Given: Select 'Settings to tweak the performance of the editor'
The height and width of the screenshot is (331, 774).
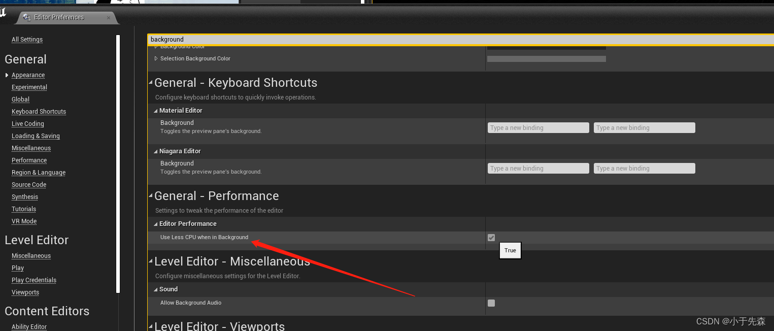Looking at the screenshot, I should point(219,211).
